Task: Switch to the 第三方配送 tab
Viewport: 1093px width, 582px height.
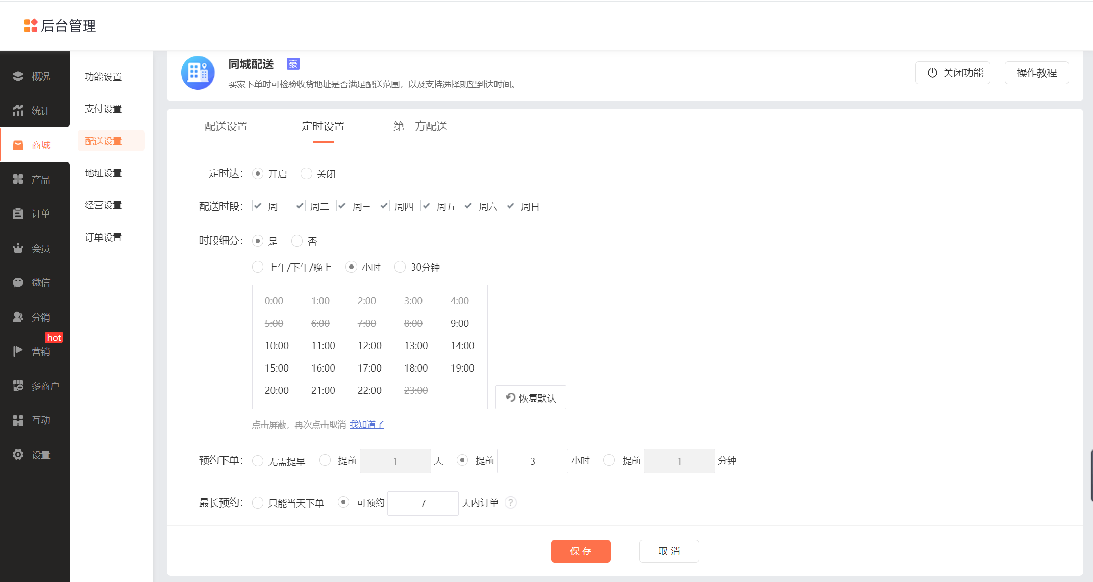Action: (420, 126)
